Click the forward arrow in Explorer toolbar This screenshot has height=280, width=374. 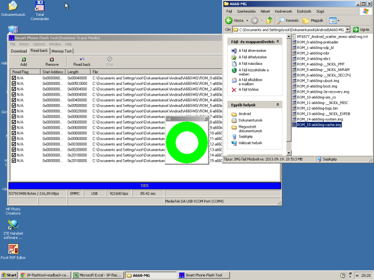click(x=254, y=21)
